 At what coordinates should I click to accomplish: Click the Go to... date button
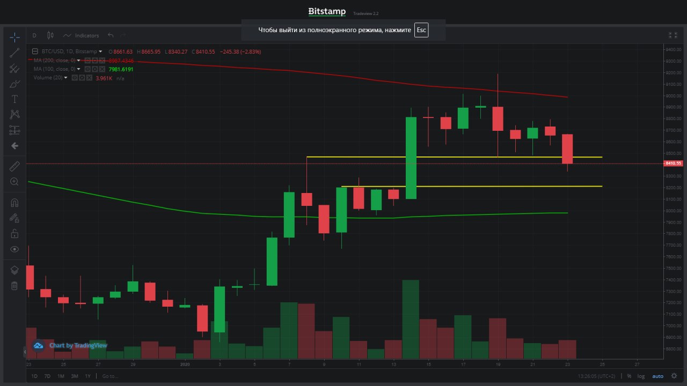tap(109, 376)
